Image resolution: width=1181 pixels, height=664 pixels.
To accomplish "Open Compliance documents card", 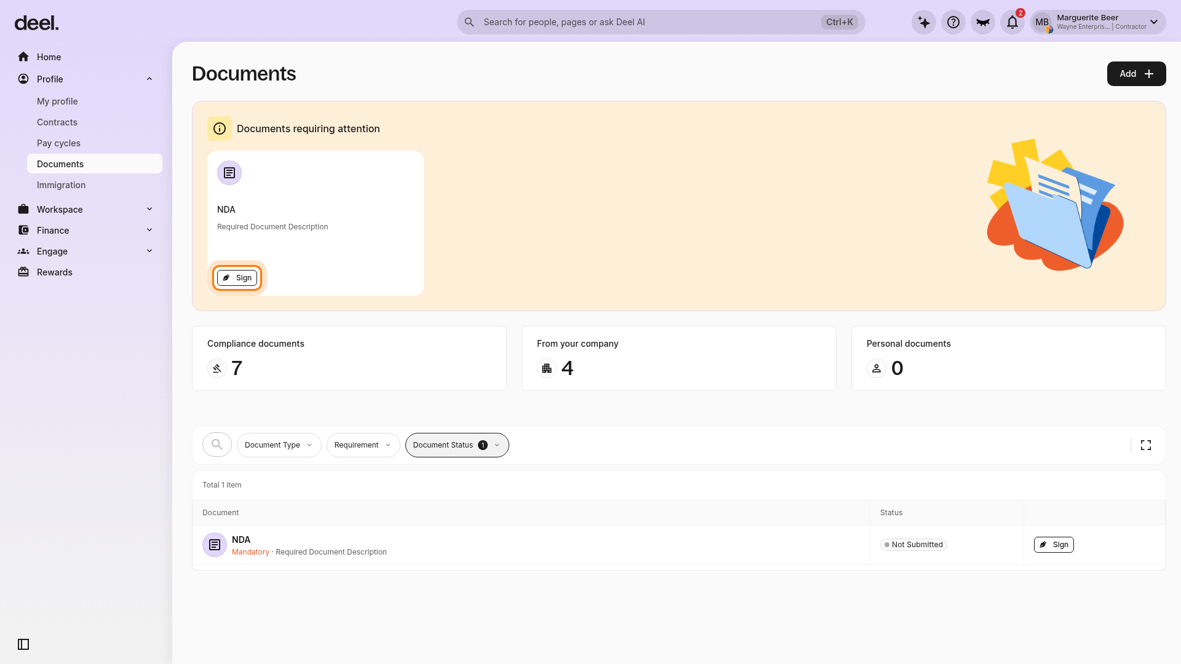I will 349,358.
